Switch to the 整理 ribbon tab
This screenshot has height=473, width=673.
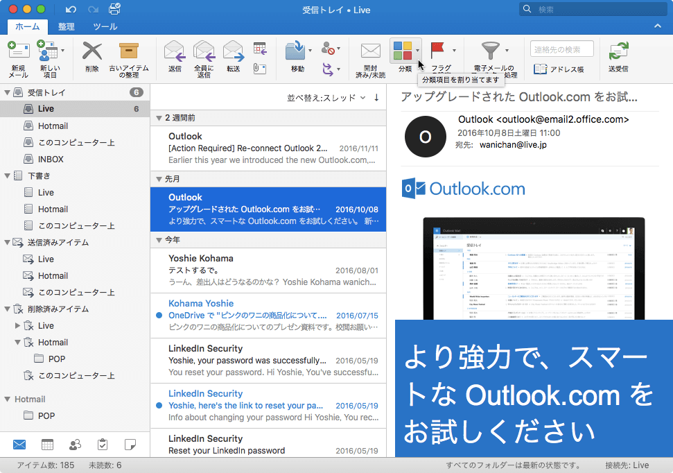(68, 25)
